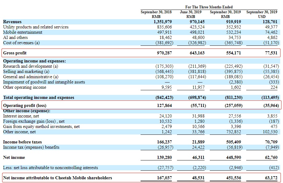The image size is (283, 183).
Task: Select other income value 732,852
Action: click(234, 132)
